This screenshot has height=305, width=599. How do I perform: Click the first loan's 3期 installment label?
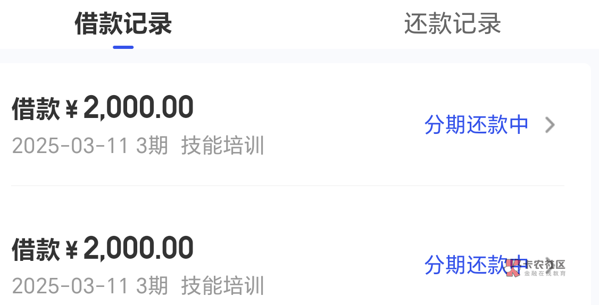[152, 146]
